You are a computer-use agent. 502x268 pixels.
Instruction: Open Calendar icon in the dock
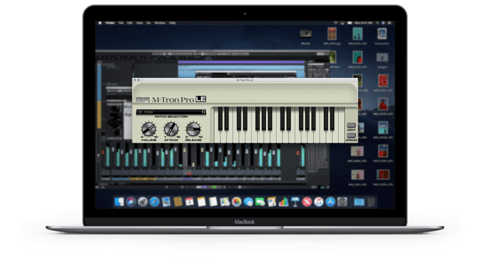[190, 202]
